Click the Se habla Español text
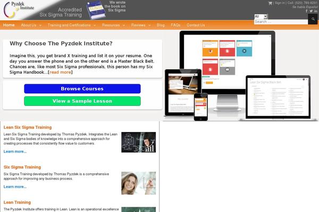Screen dimensions: 319x212 point(305,7)
